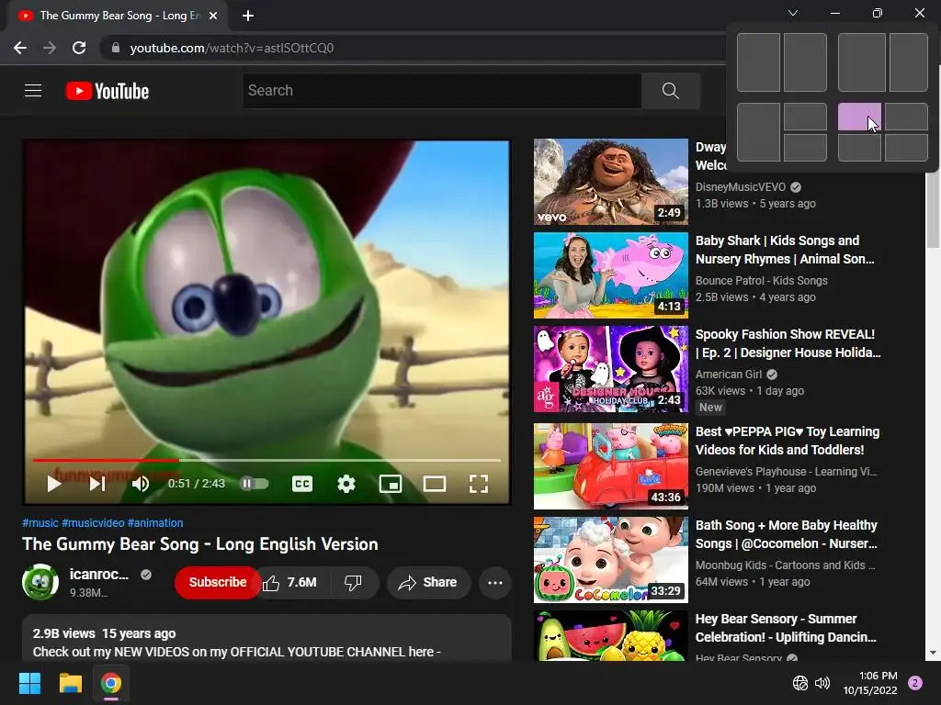Open the Windows Start menu
The height and width of the screenshot is (705, 941).
(x=29, y=683)
